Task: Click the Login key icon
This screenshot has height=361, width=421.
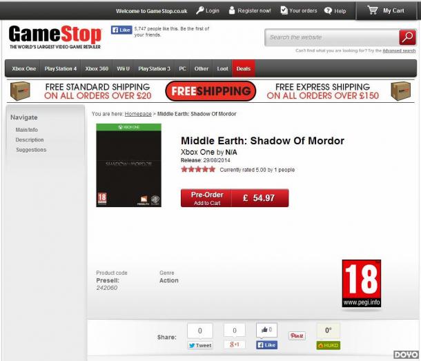Action: (199, 10)
